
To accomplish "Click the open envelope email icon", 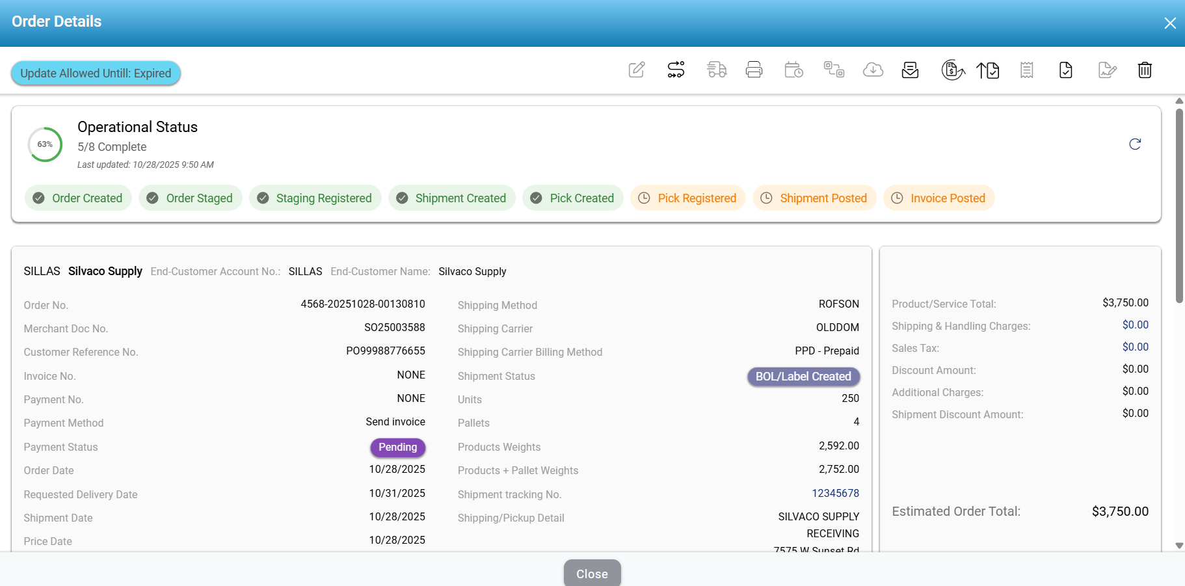I will pos(910,70).
